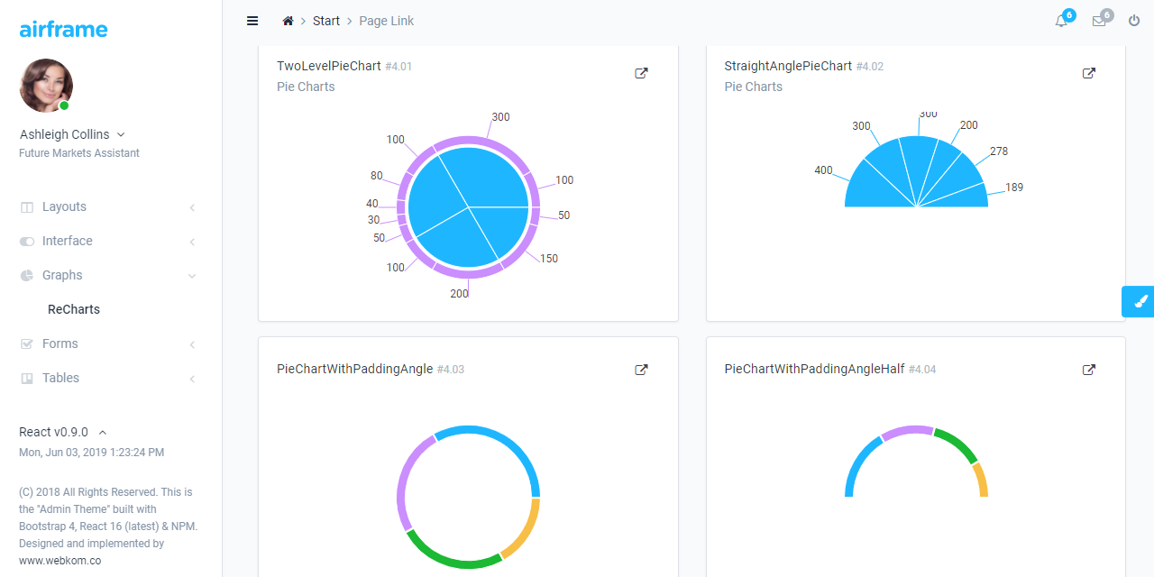1154x577 pixels.
Task: Toggle the Interface sidebar section
Action: (67, 241)
